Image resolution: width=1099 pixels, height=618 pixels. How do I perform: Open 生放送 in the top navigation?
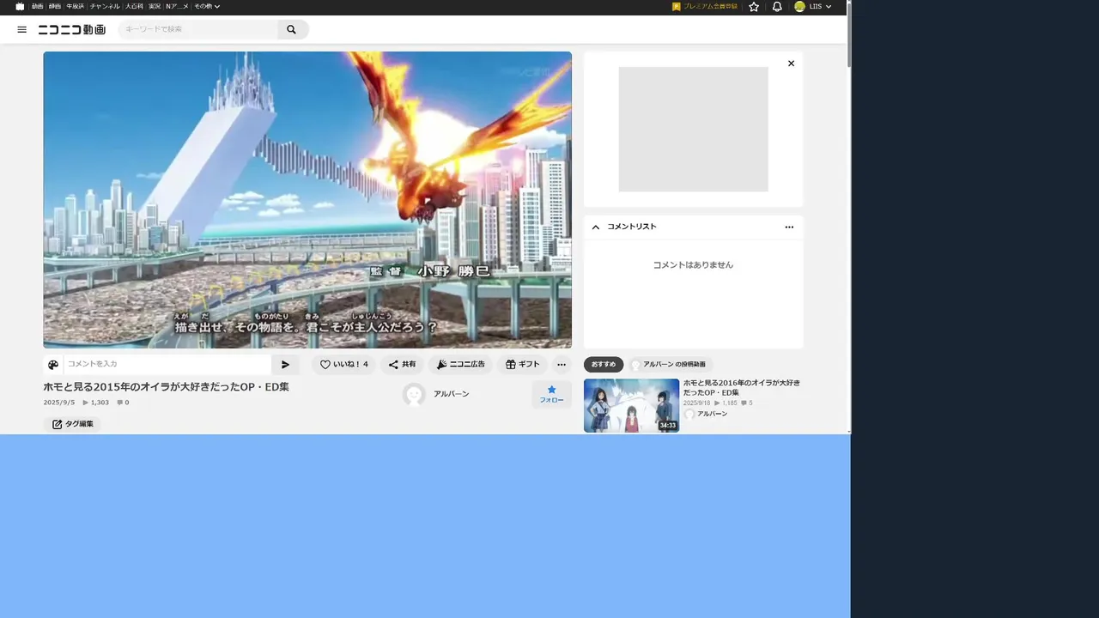click(x=76, y=6)
